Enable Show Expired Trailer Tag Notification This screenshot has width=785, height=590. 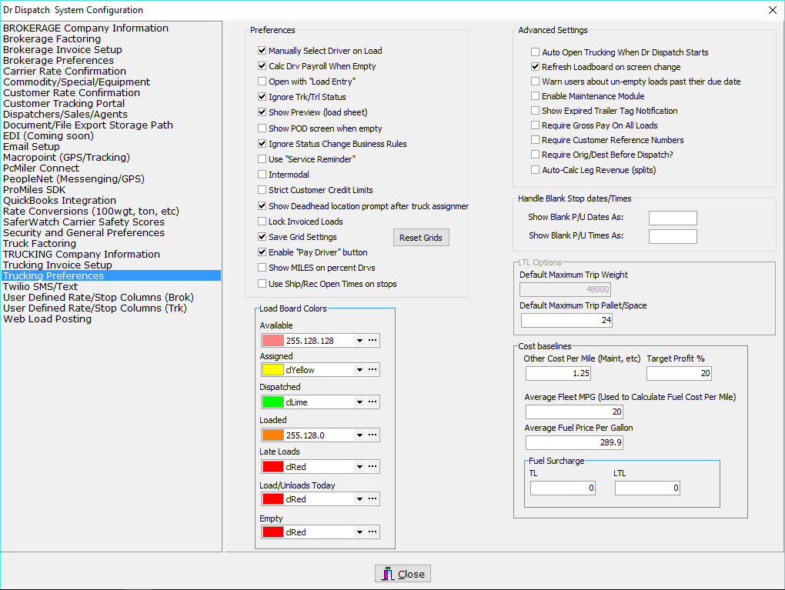click(x=535, y=111)
